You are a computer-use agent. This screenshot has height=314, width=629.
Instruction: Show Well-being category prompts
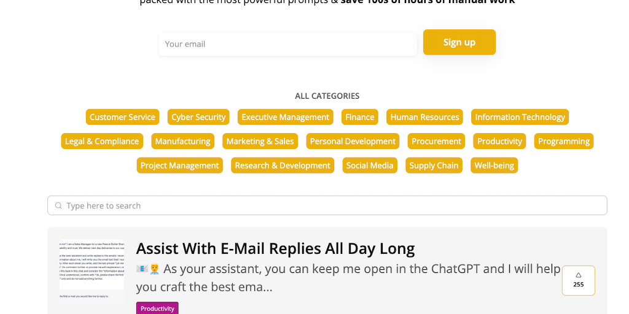[x=494, y=166]
